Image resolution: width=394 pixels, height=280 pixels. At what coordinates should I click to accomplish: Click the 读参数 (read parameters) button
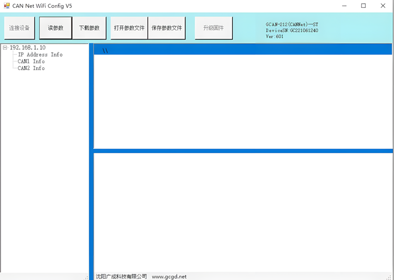pyautogui.click(x=56, y=28)
